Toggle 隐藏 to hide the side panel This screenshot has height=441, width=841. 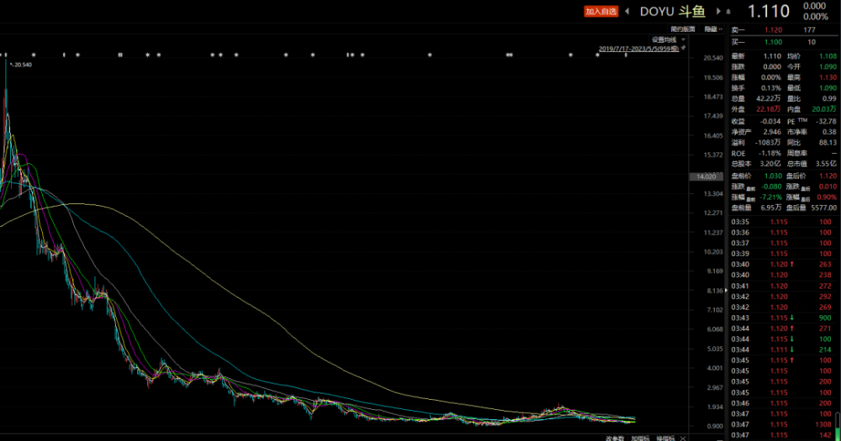713,29
